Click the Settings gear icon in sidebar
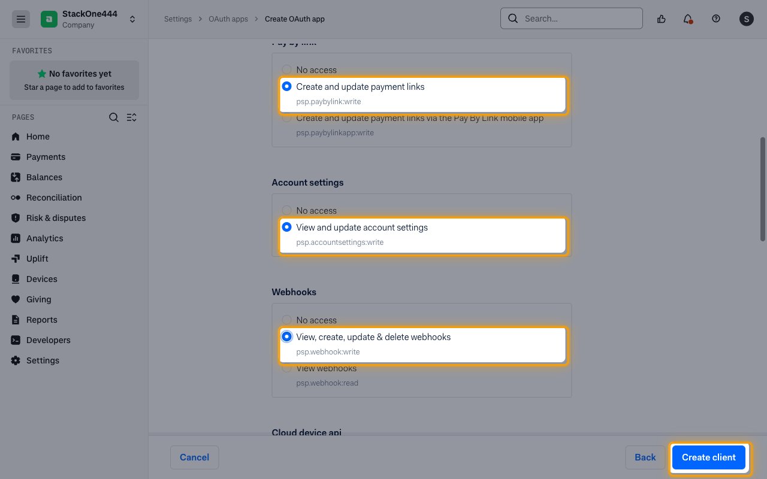 16,360
